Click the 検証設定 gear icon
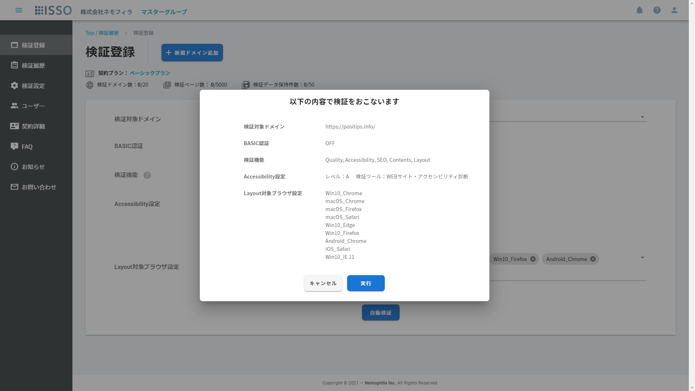Viewport: 695px width, 391px height. coord(14,85)
